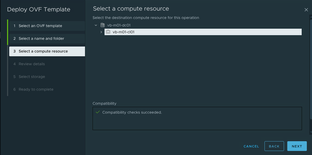This screenshot has width=312, height=155.
Task: Collapse the vb-m01-dc01 datacenter node
Action: point(96,25)
